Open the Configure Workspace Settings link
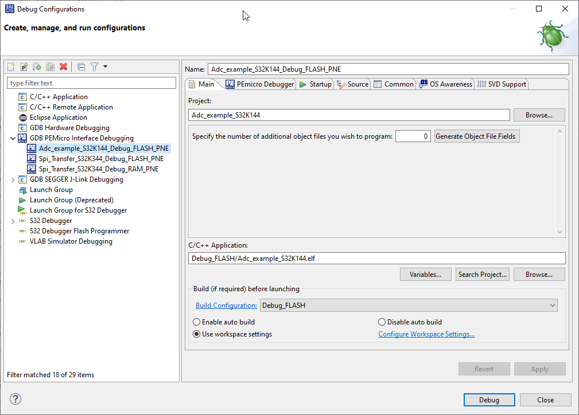This screenshot has width=579, height=415. coord(426,334)
